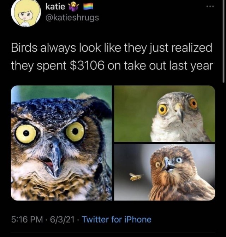Open the brown hawk and wasp photo
Viewport: 226px width, 237px height.
tap(165, 172)
